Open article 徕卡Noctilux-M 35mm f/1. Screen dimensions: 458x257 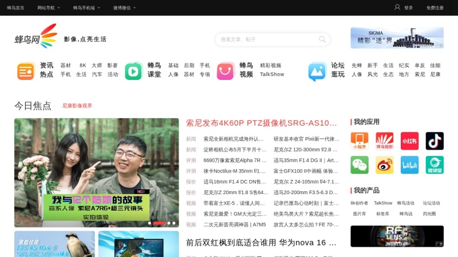coord(235,171)
